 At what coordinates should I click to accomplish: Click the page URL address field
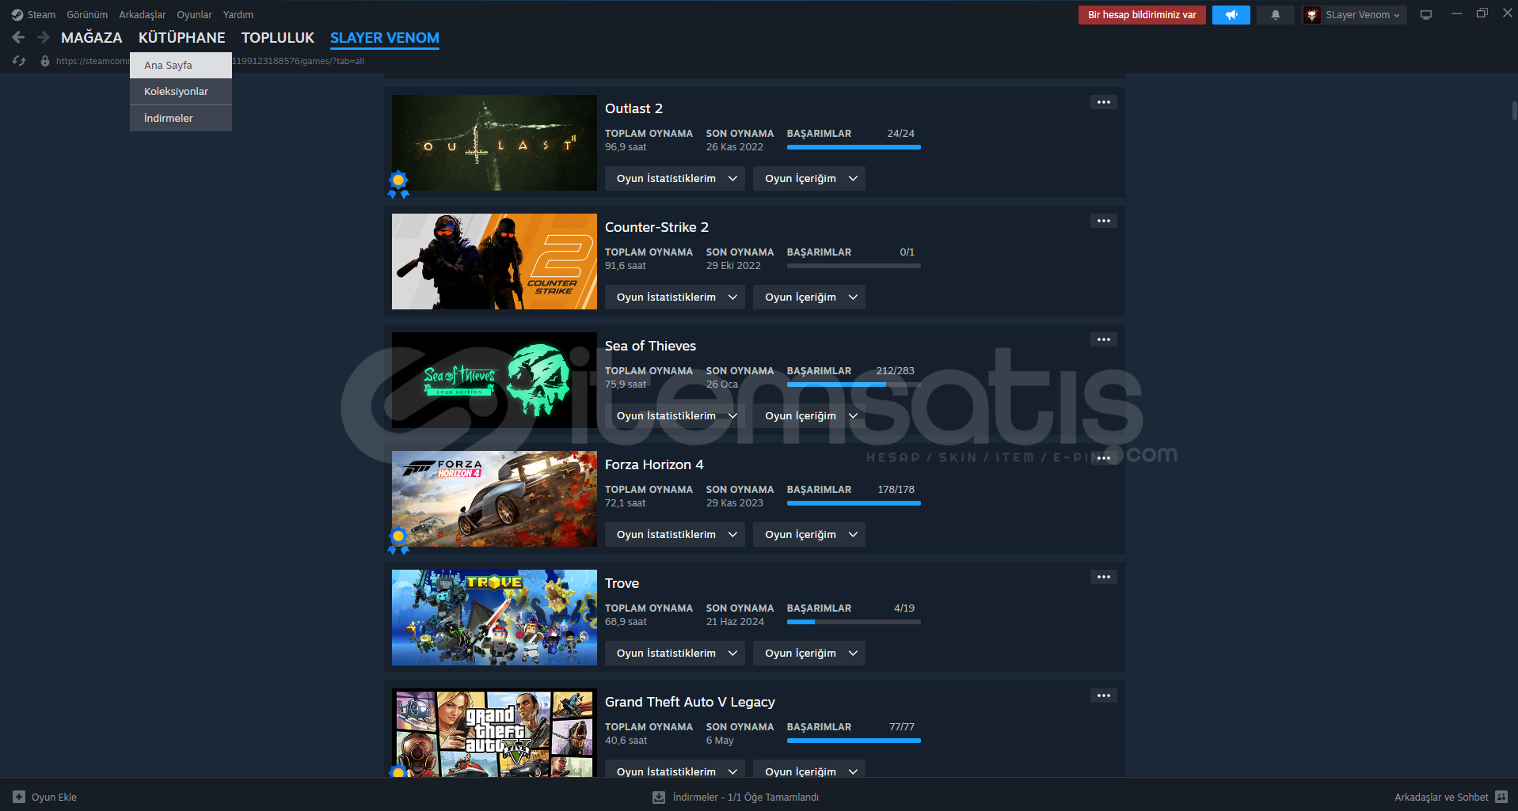click(210, 61)
